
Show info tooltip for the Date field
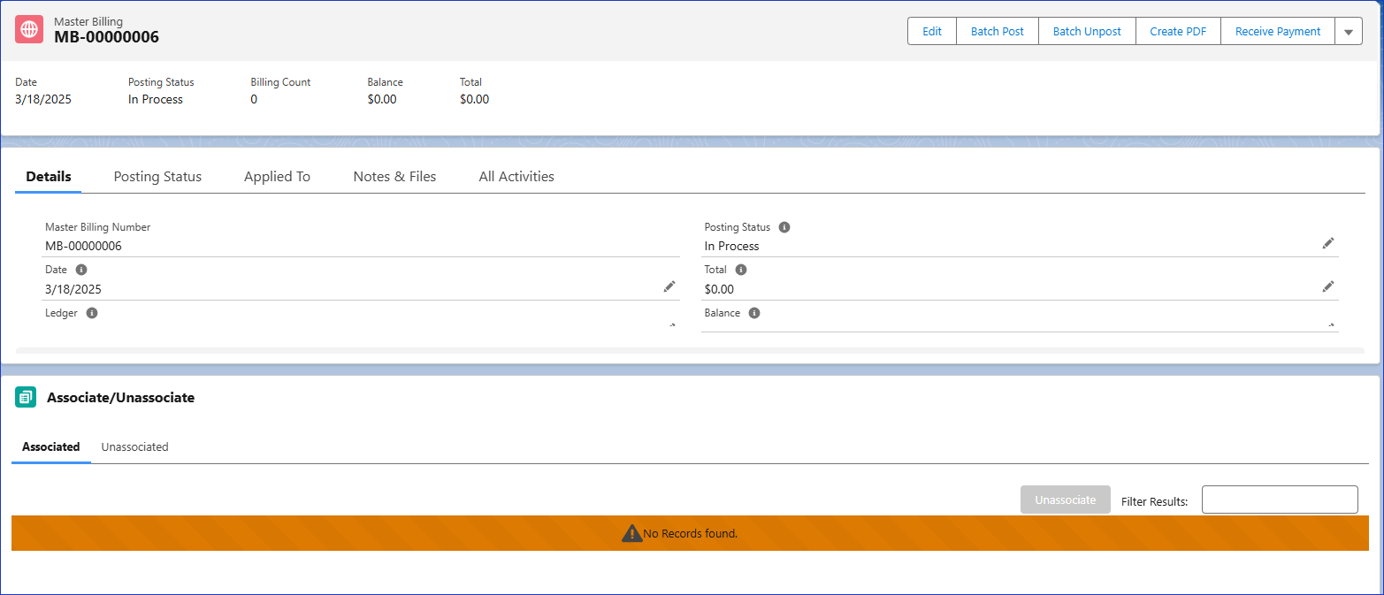[81, 270]
